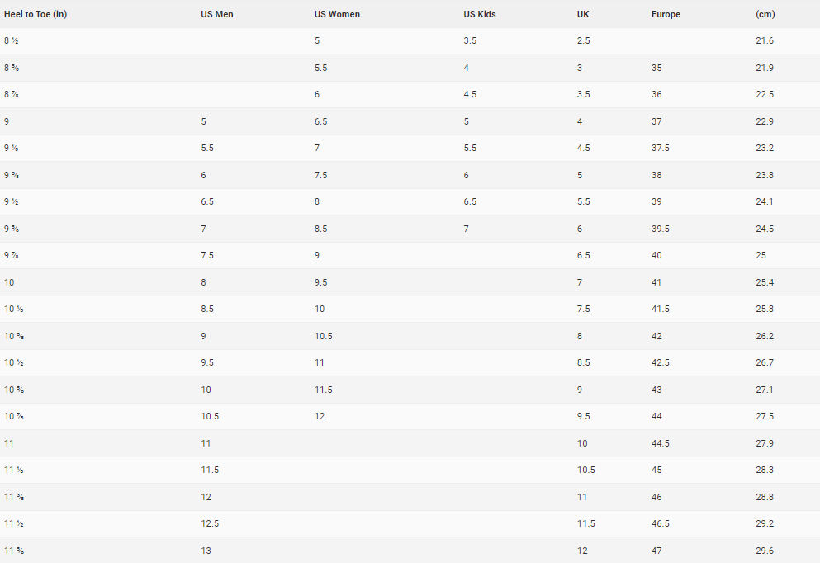The height and width of the screenshot is (563, 820).
Task: Click the US Women size 11.5 cell
Action: (324, 390)
